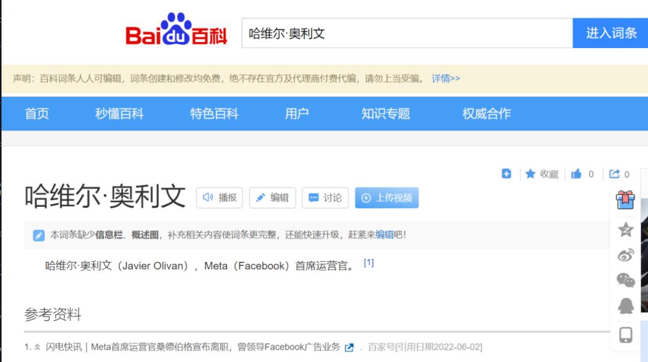
Task: Follow the 编辑 link in the incomplete-entry hint
Action: (385, 235)
